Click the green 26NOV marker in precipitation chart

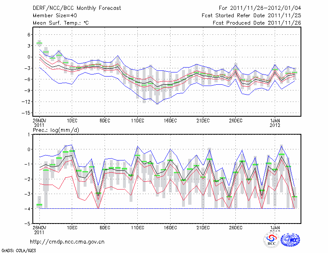[x=39, y=205]
